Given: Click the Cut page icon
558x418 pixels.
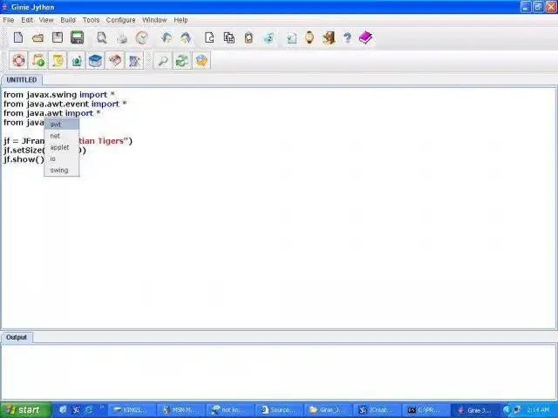Looking at the screenshot, I should point(209,37).
